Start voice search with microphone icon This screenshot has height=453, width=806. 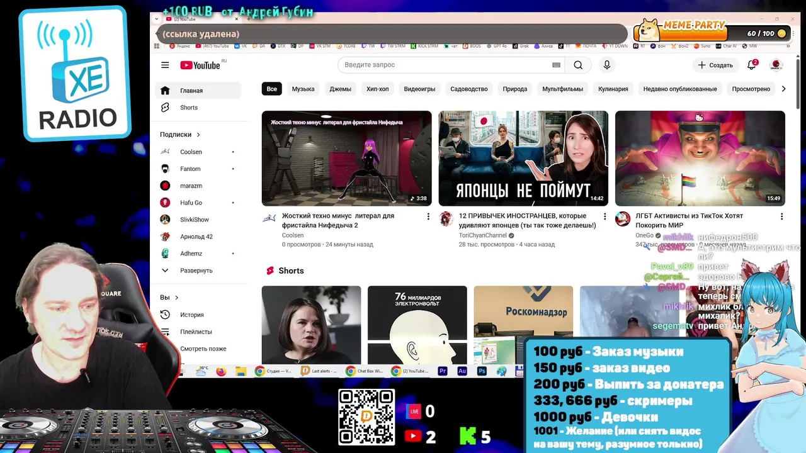pyautogui.click(x=607, y=65)
